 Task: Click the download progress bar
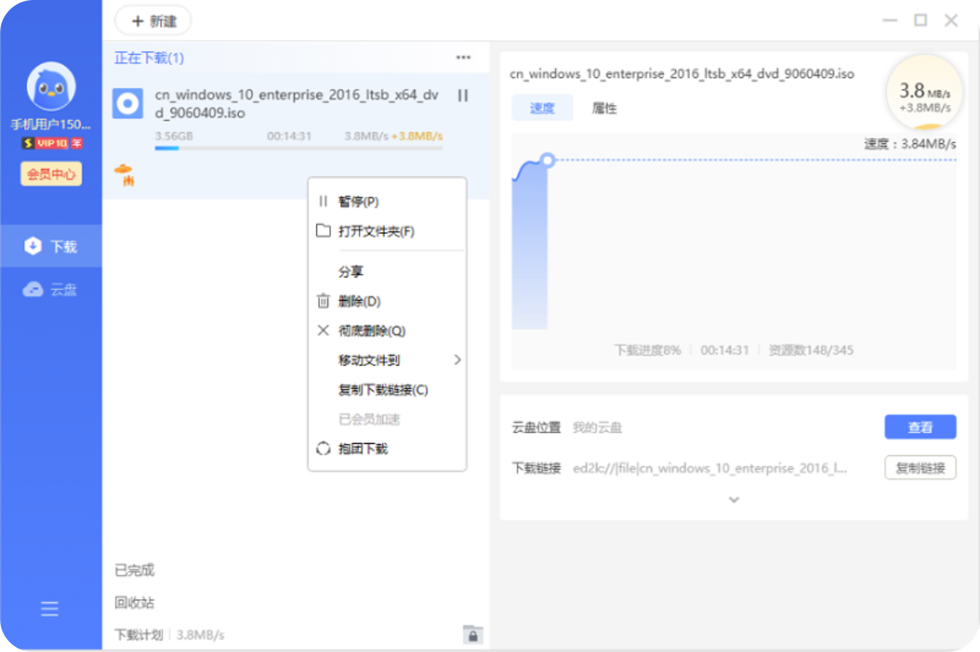(298, 148)
